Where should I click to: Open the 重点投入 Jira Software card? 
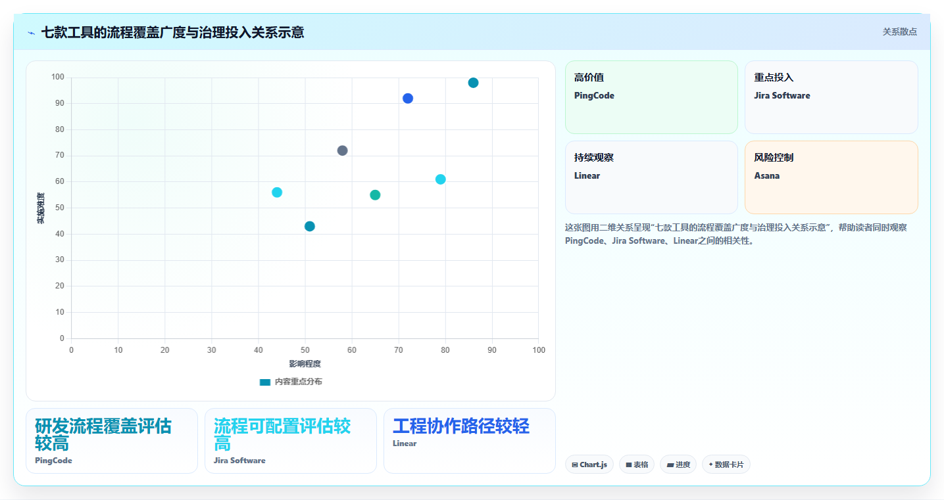(x=831, y=97)
